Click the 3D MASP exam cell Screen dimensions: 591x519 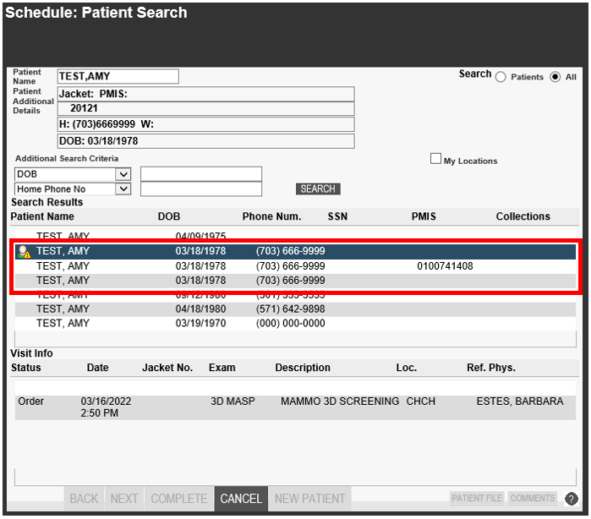pyautogui.click(x=233, y=402)
